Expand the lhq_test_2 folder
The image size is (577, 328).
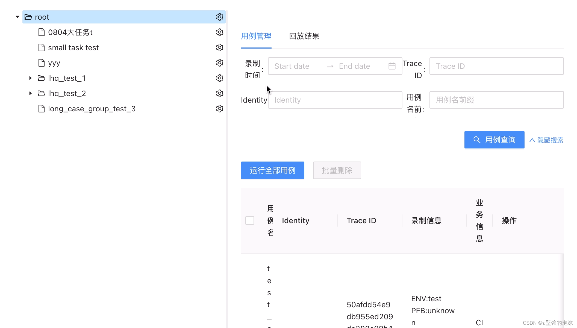tap(31, 93)
